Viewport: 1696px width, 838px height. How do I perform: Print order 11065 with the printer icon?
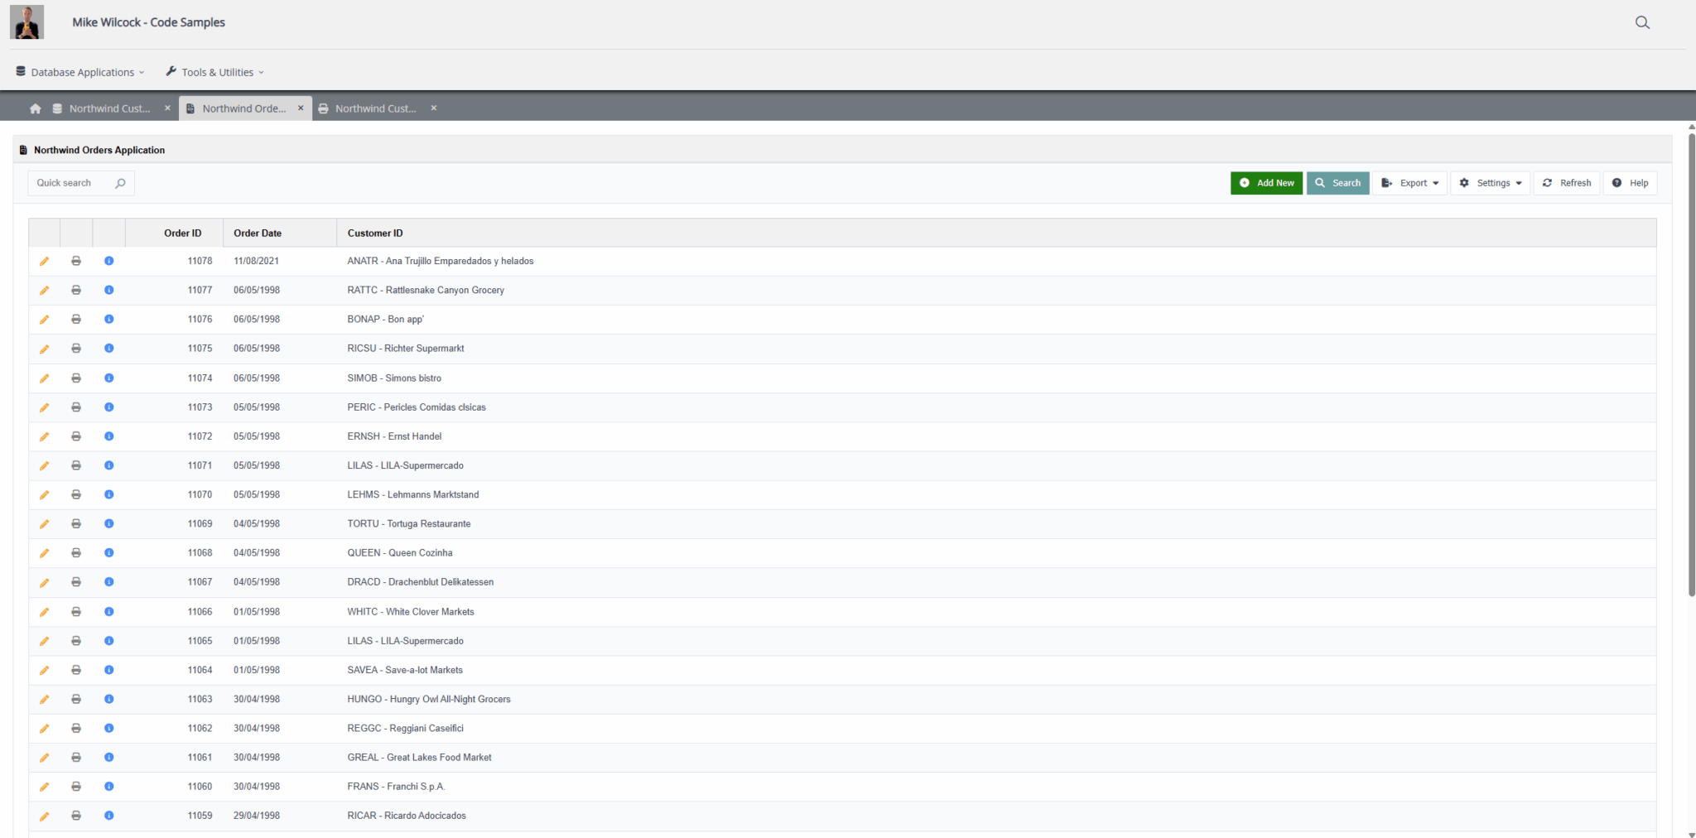tap(76, 641)
